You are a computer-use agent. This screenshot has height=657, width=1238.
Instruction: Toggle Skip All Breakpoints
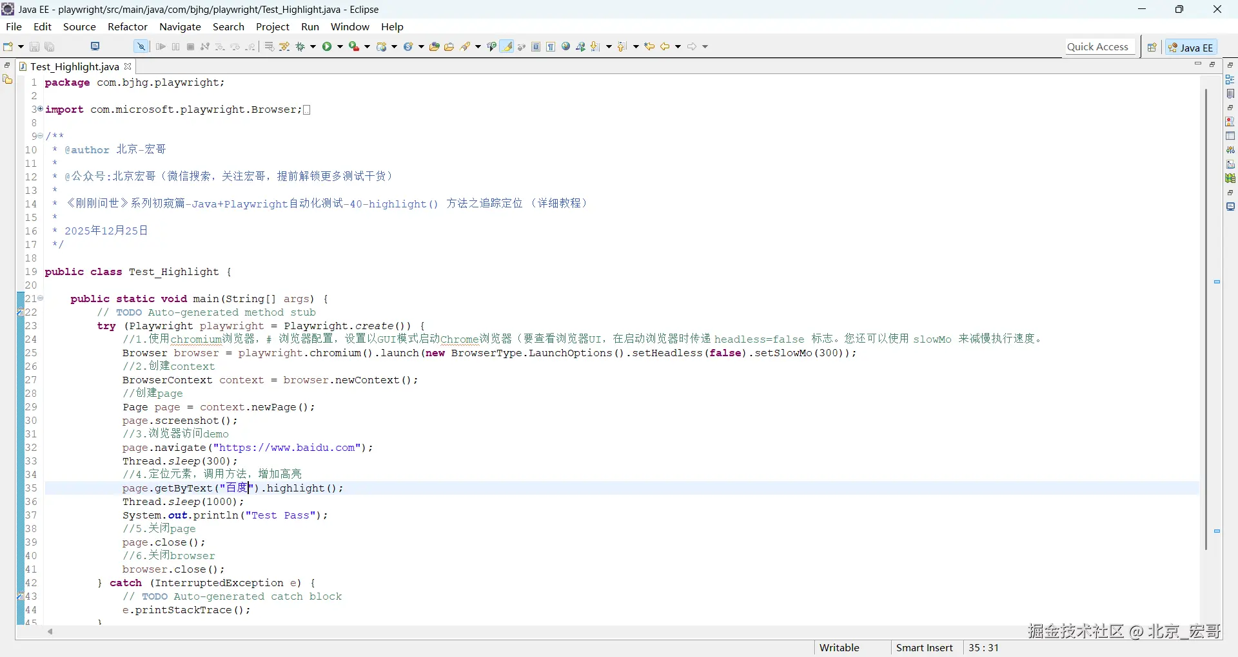(x=141, y=46)
